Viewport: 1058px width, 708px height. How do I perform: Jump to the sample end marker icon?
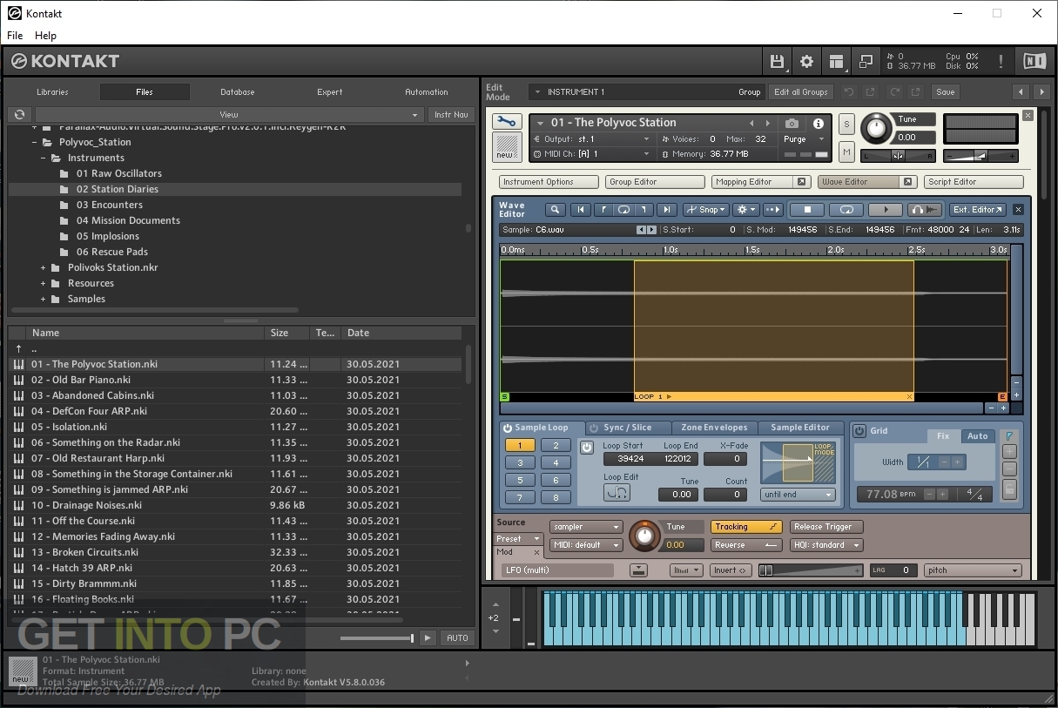coord(667,210)
